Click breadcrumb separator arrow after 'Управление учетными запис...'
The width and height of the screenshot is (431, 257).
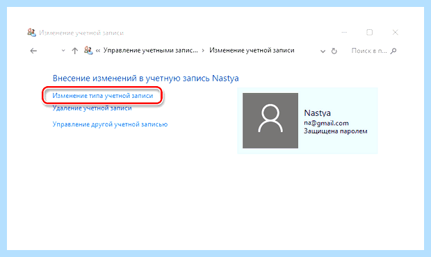[x=203, y=51]
